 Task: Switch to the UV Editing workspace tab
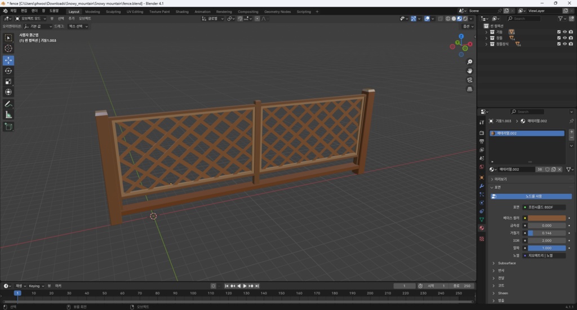coord(135,12)
